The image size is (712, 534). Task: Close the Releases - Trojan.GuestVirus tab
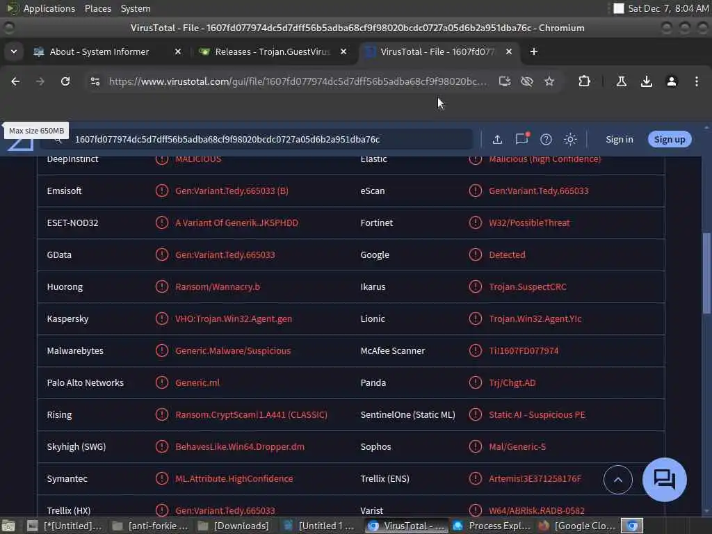tap(343, 51)
